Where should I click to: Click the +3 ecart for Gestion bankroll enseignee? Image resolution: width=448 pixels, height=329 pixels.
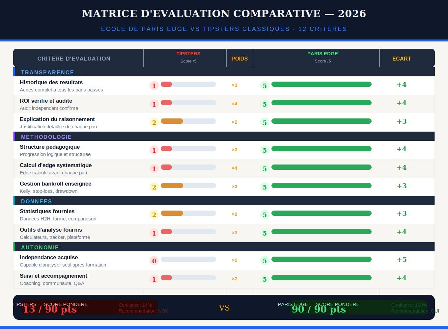(x=402, y=186)
